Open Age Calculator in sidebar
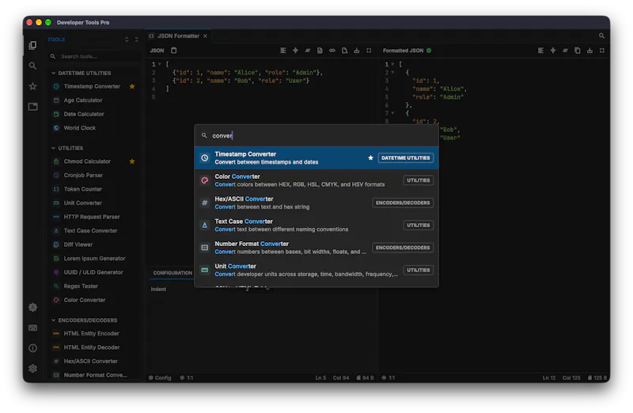 click(x=83, y=100)
